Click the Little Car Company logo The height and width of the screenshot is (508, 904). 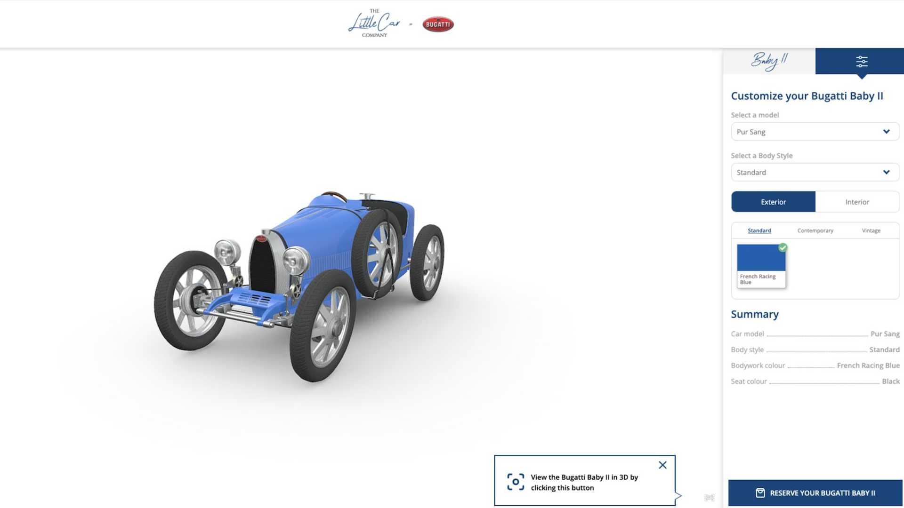coord(374,24)
